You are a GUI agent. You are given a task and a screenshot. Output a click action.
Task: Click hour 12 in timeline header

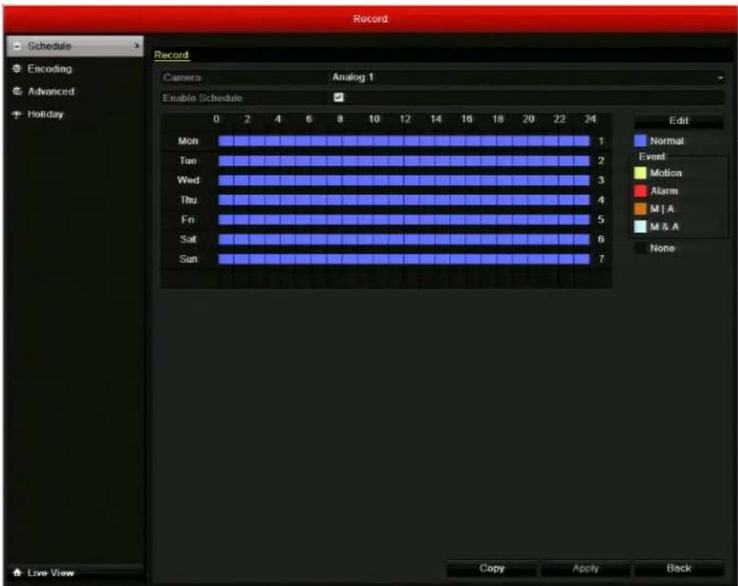(405, 119)
